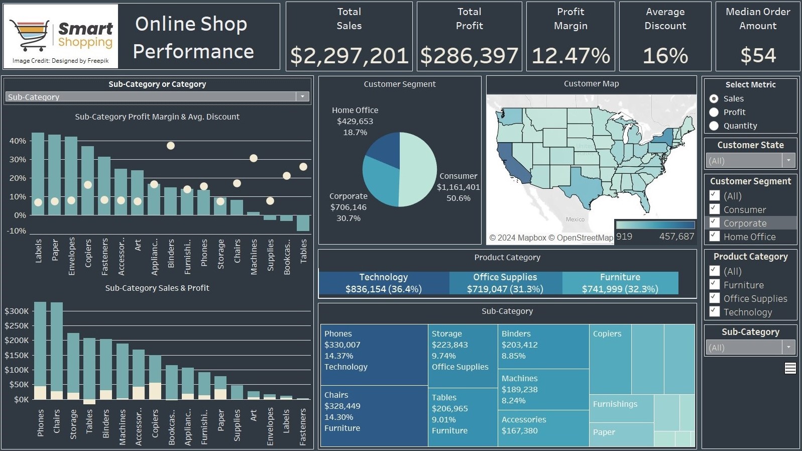Open the Mapbox attribution link
The image size is (802, 451).
pyautogui.click(x=518, y=238)
